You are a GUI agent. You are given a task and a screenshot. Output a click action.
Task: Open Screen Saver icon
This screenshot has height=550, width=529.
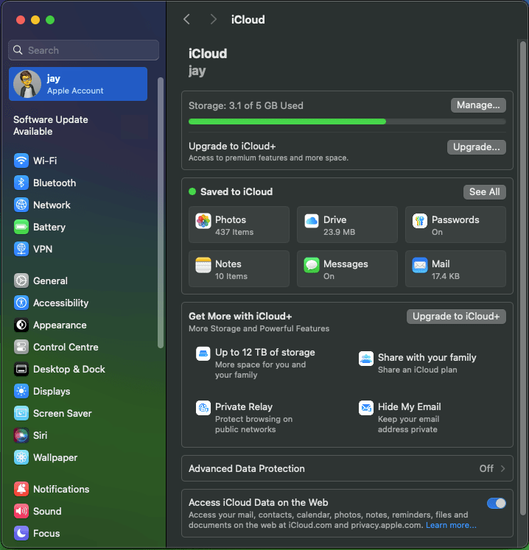coord(21,413)
